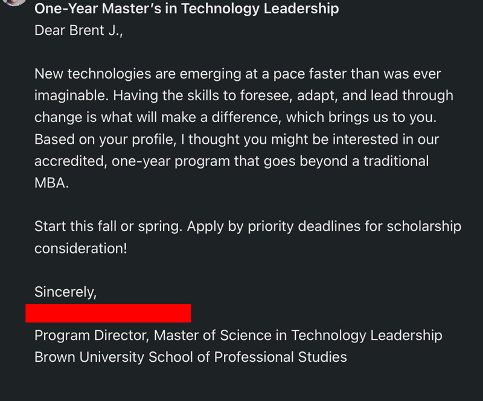Click the 'Dear Brent J.,' greeting

(x=78, y=31)
